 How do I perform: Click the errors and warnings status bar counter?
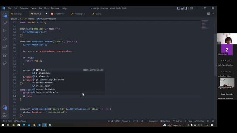[x=7, y=121]
